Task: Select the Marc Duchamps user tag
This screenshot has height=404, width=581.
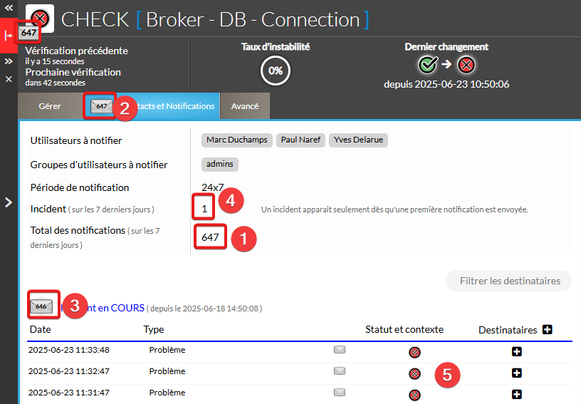Action: tap(237, 140)
